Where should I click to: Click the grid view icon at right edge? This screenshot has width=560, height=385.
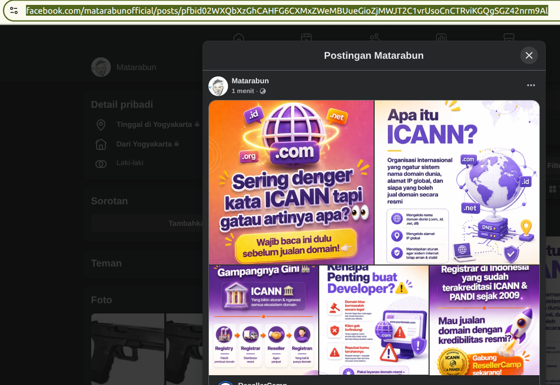pyautogui.click(x=553, y=189)
